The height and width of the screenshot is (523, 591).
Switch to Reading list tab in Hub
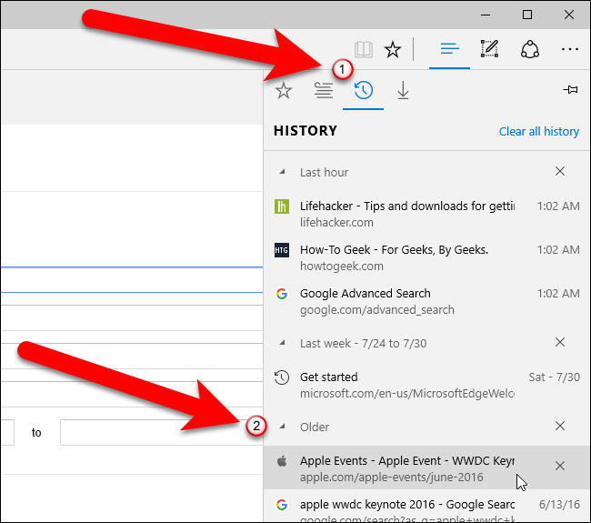(x=324, y=90)
